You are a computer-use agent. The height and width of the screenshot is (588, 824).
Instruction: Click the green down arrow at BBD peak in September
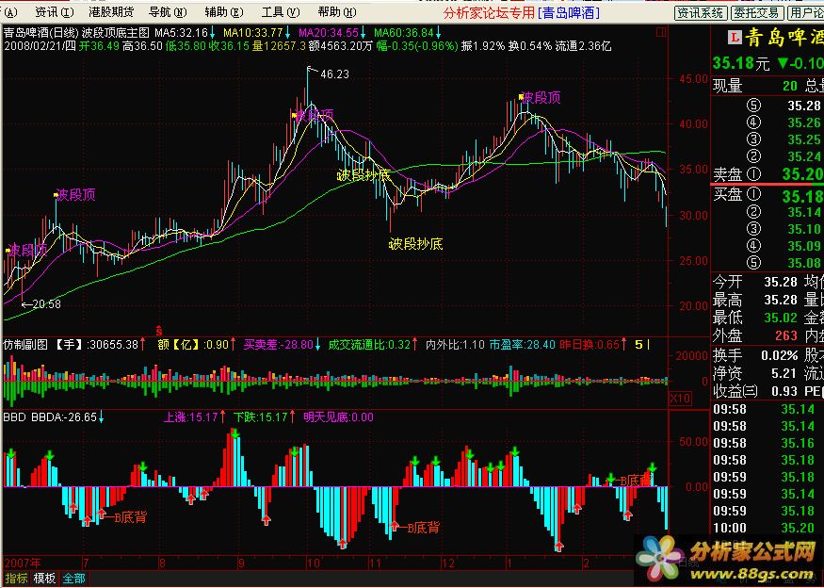(x=234, y=433)
